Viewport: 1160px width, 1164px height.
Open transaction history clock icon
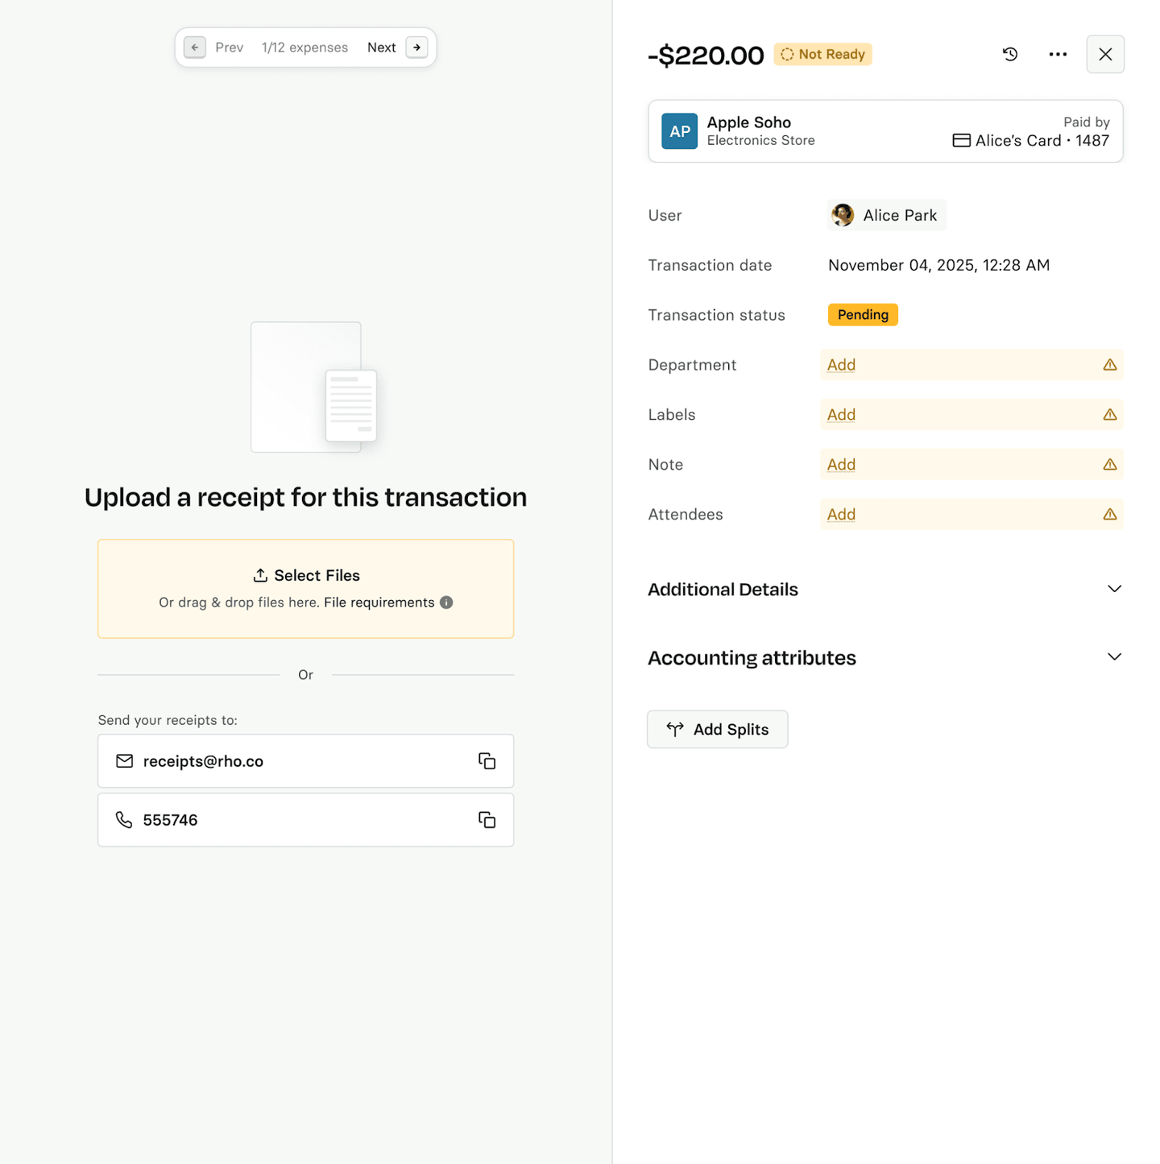coord(1010,54)
